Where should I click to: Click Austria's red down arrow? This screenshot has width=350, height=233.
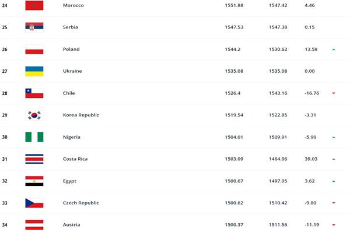334,225
